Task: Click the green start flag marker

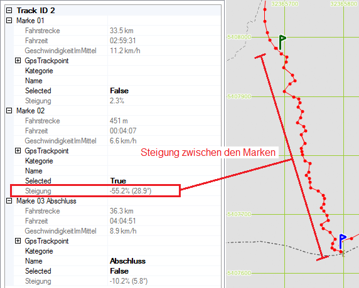Action: (x=282, y=42)
